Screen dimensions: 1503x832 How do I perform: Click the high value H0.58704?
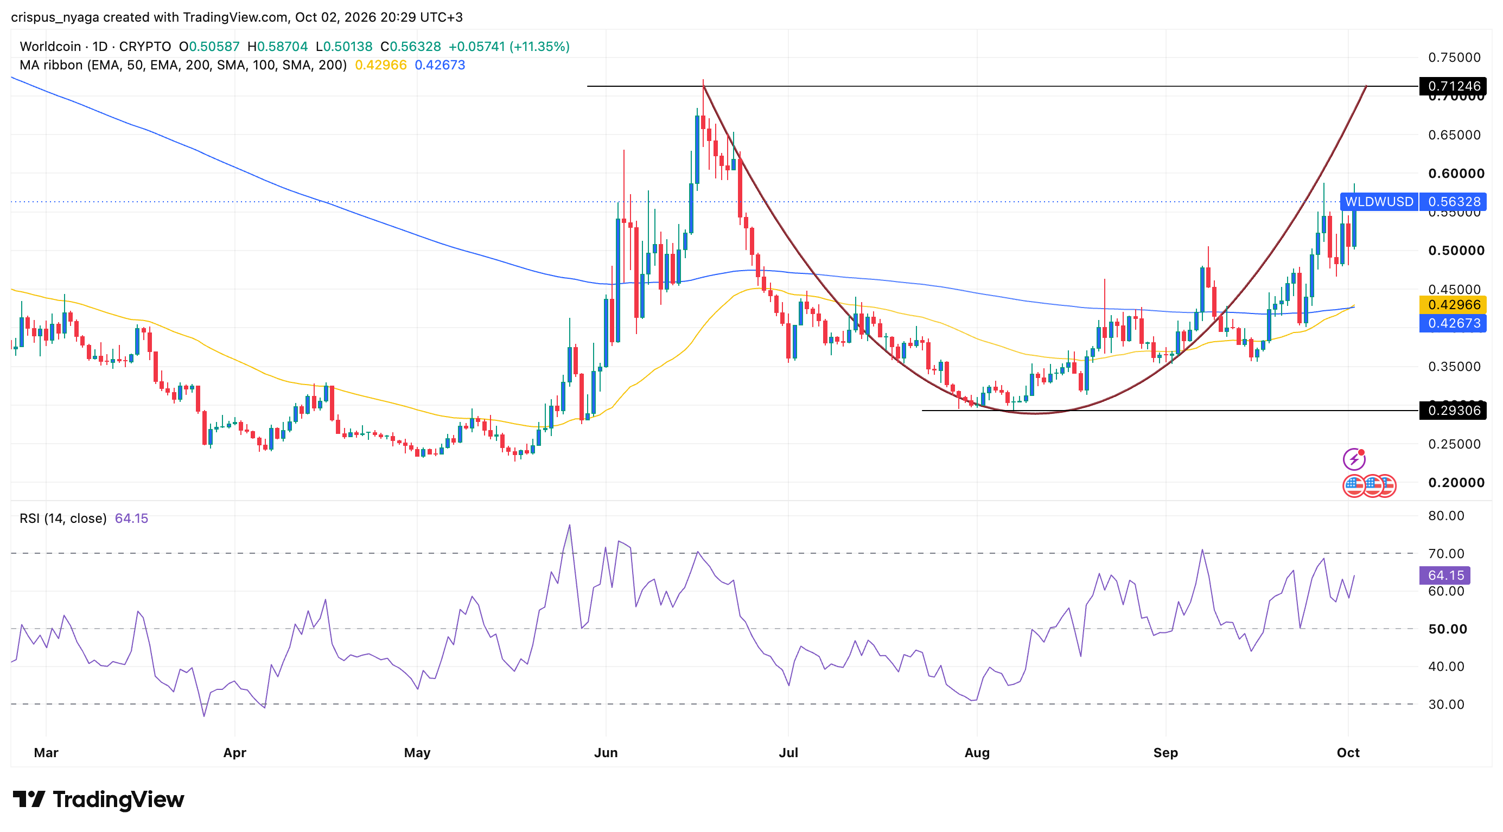[x=278, y=47]
